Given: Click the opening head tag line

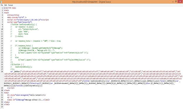Looking at the screenshot, I should [x=6, y=13].
